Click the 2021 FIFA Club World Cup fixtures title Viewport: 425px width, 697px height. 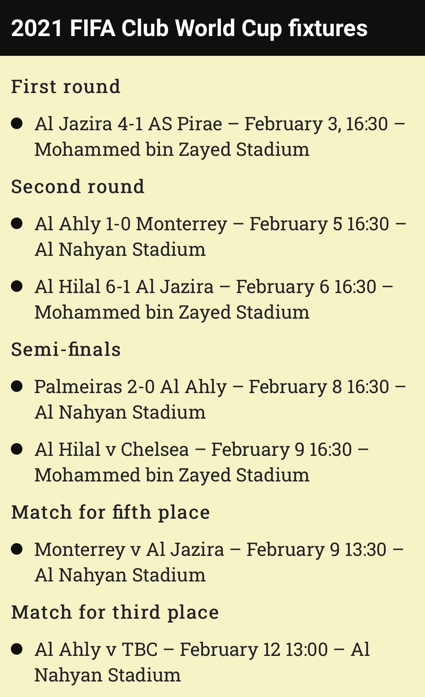(189, 28)
